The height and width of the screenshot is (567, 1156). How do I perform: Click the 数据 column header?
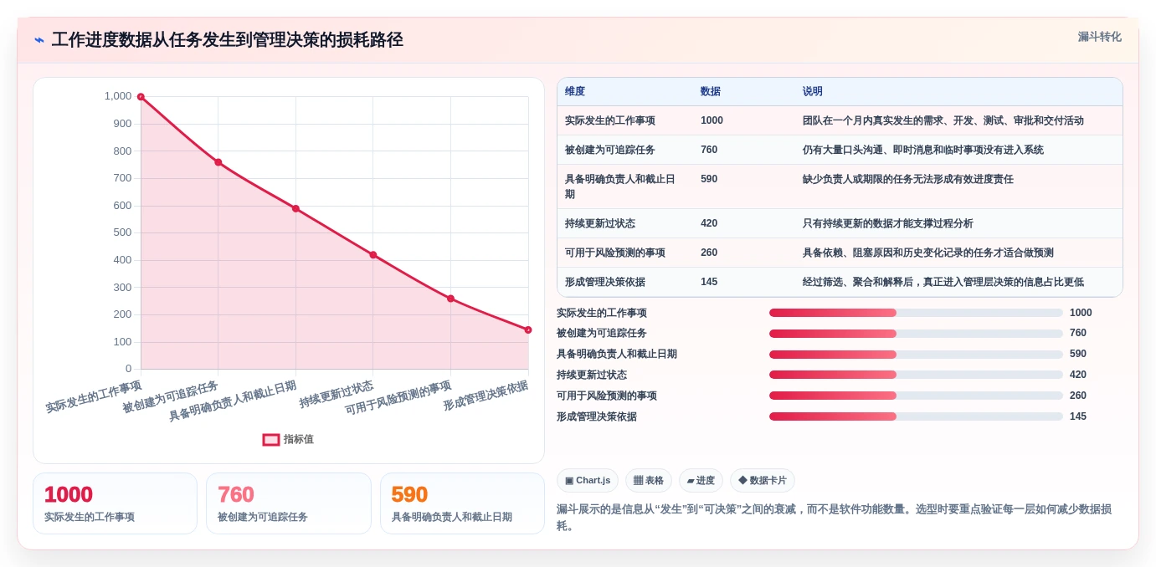coord(711,91)
